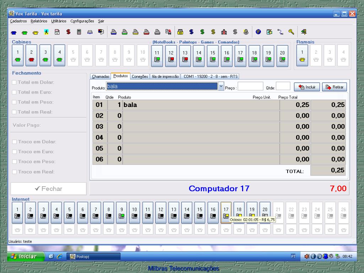Image resolution: width=364 pixels, height=273 pixels.
Task: Click the Iniciar start button
Action: pyautogui.click(x=26, y=256)
